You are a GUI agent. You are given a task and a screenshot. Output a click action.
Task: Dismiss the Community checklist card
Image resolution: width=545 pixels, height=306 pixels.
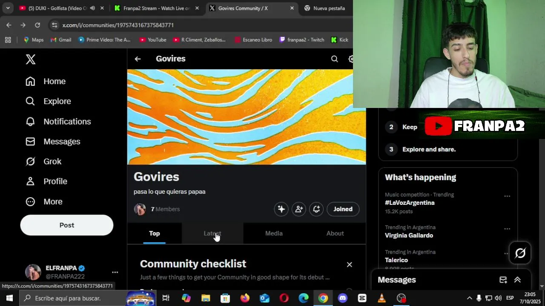(x=350, y=264)
